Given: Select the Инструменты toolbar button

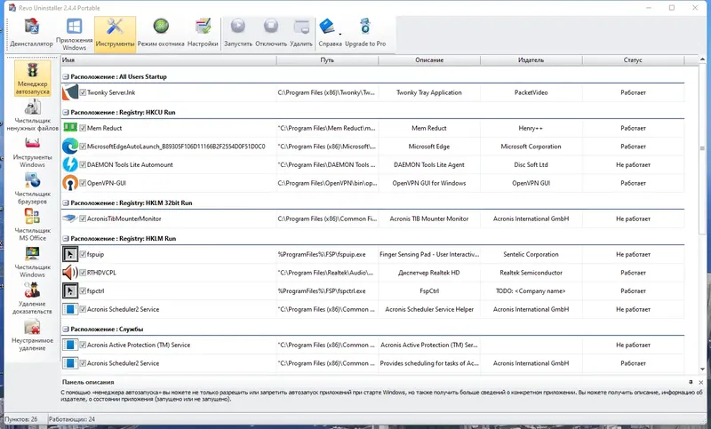Looking at the screenshot, I should click(x=116, y=34).
